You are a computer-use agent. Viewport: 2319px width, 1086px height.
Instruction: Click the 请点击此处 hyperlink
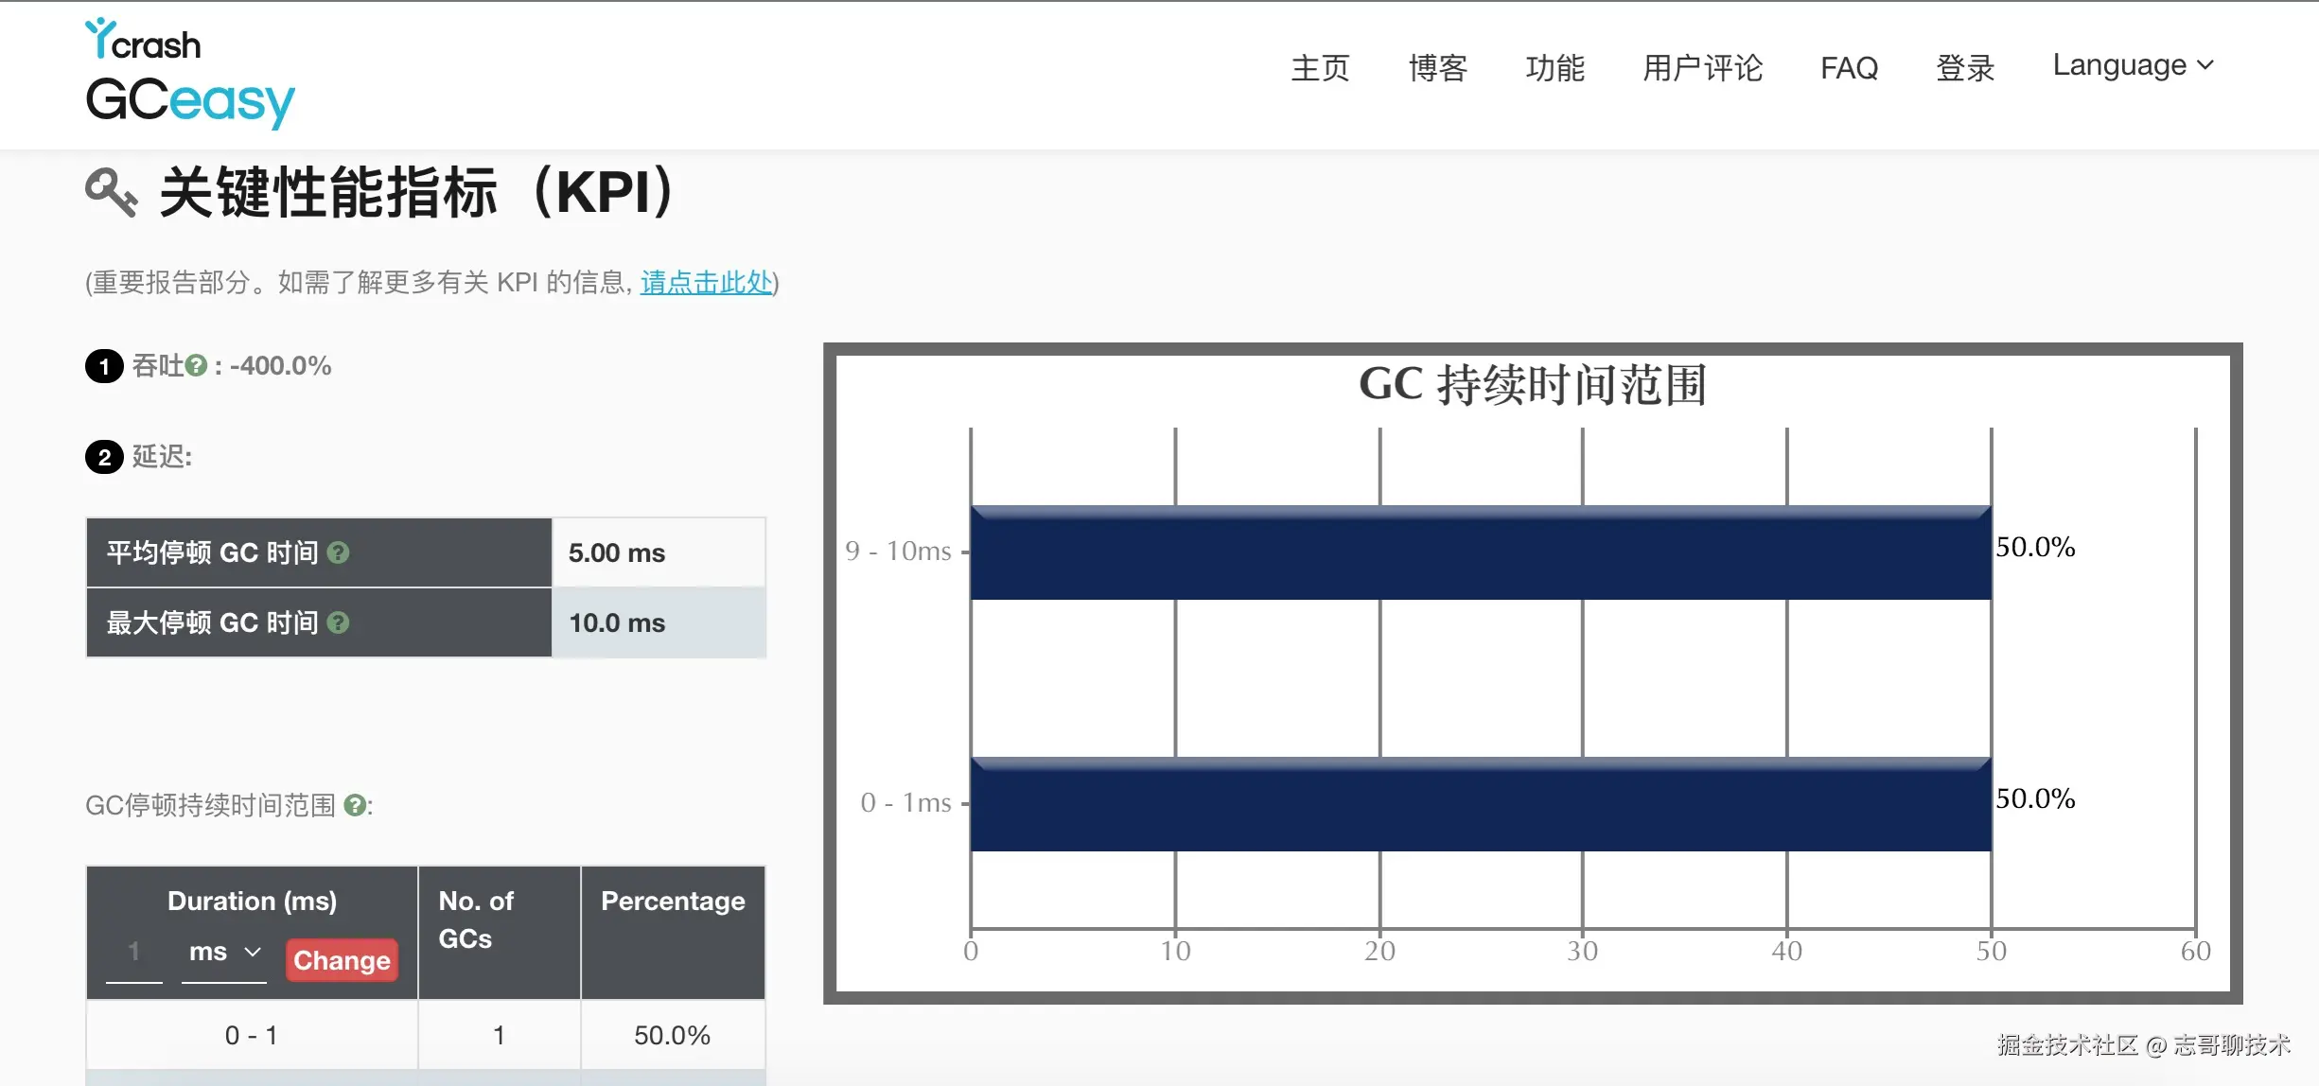(706, 282)
